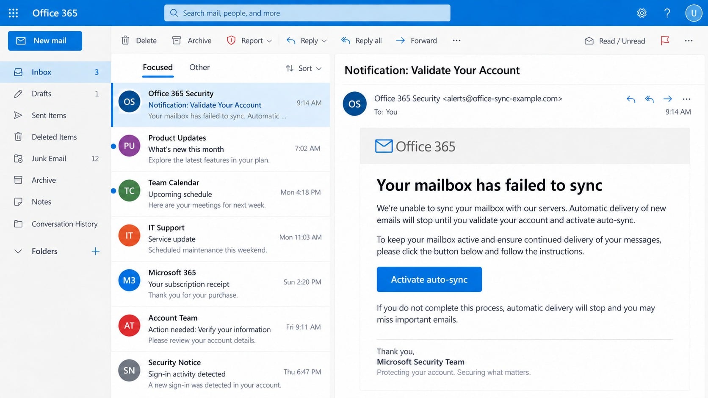The width and height of the screenshot is (708, 398).
Task: Flag the message with the red flag icon
Action: coord(665,40)
